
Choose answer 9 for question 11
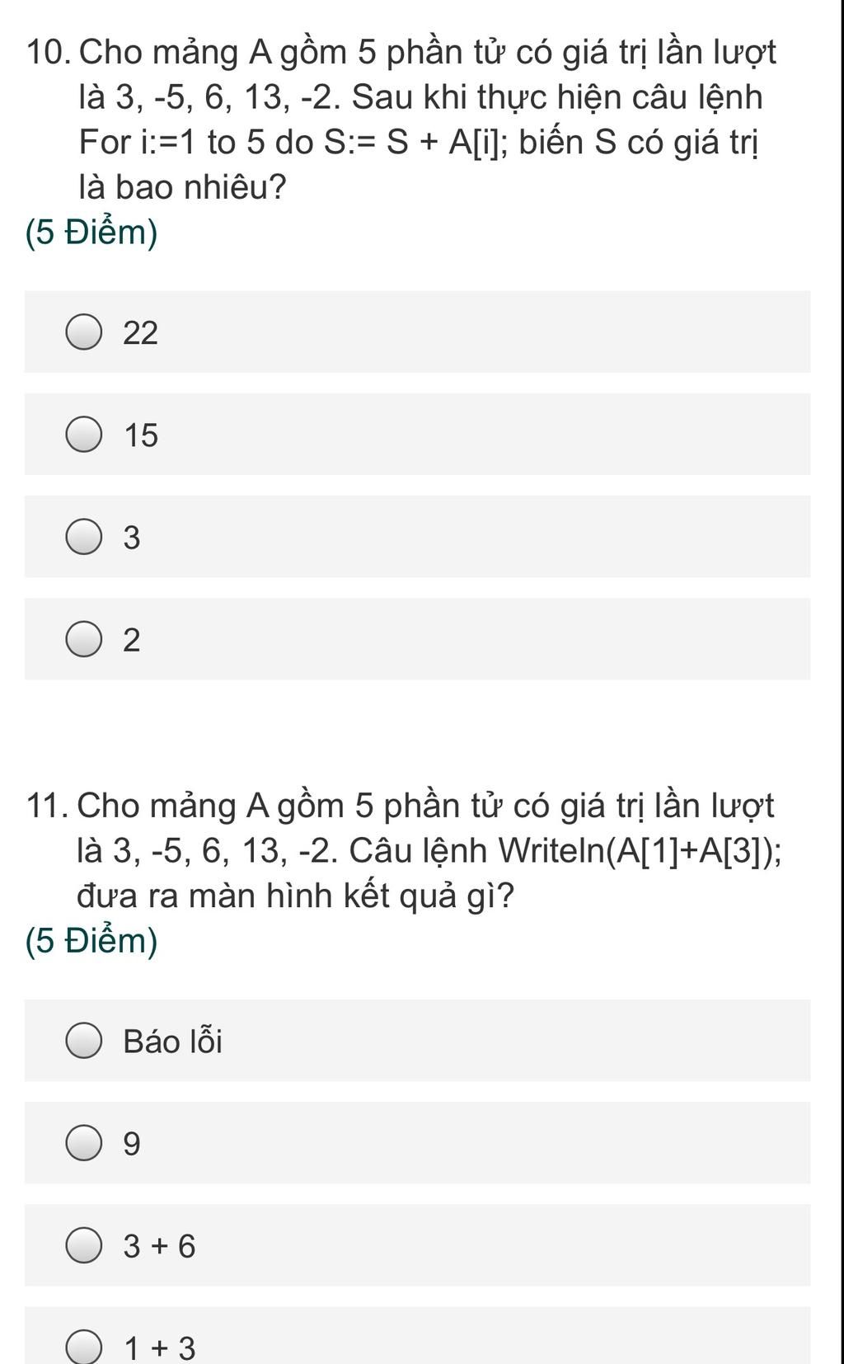click(x=84, y=1143)
